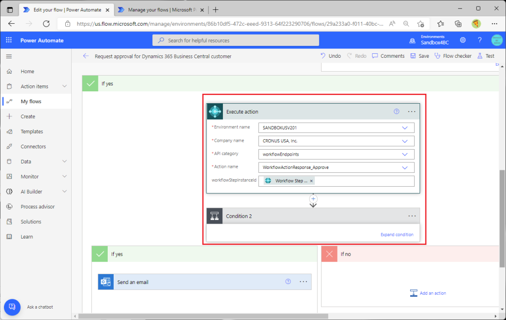The image size is (506, 320).
Task: Open Send an email help icon
Action: (288, 281)
